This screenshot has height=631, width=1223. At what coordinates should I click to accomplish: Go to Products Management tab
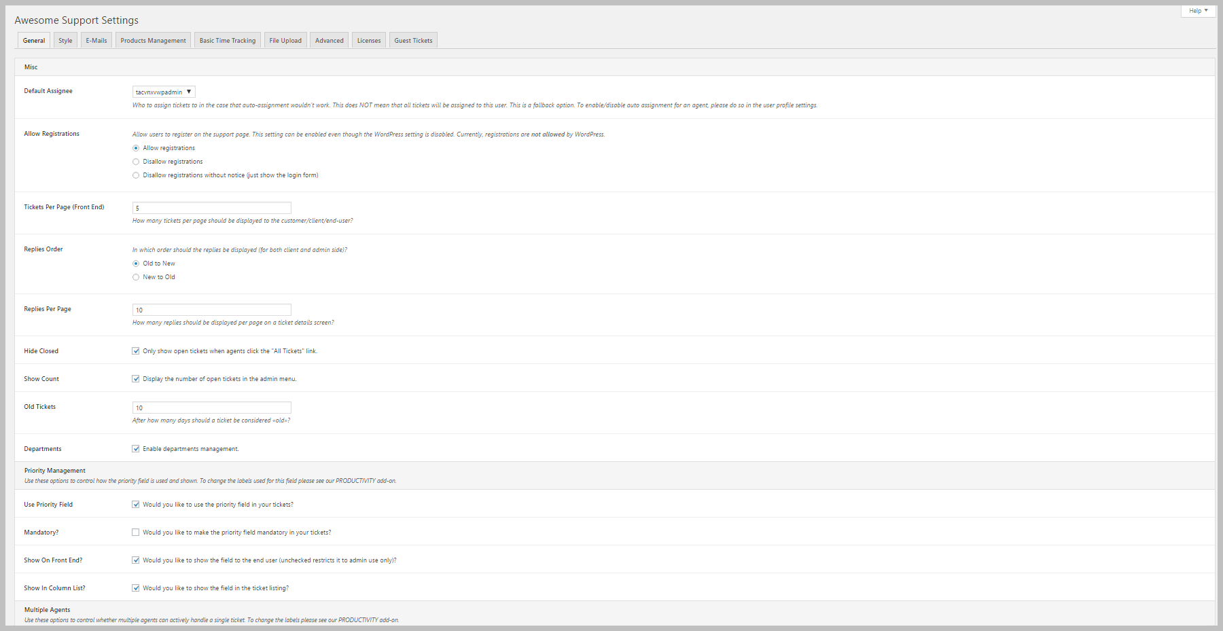click(x=153, y=41)
